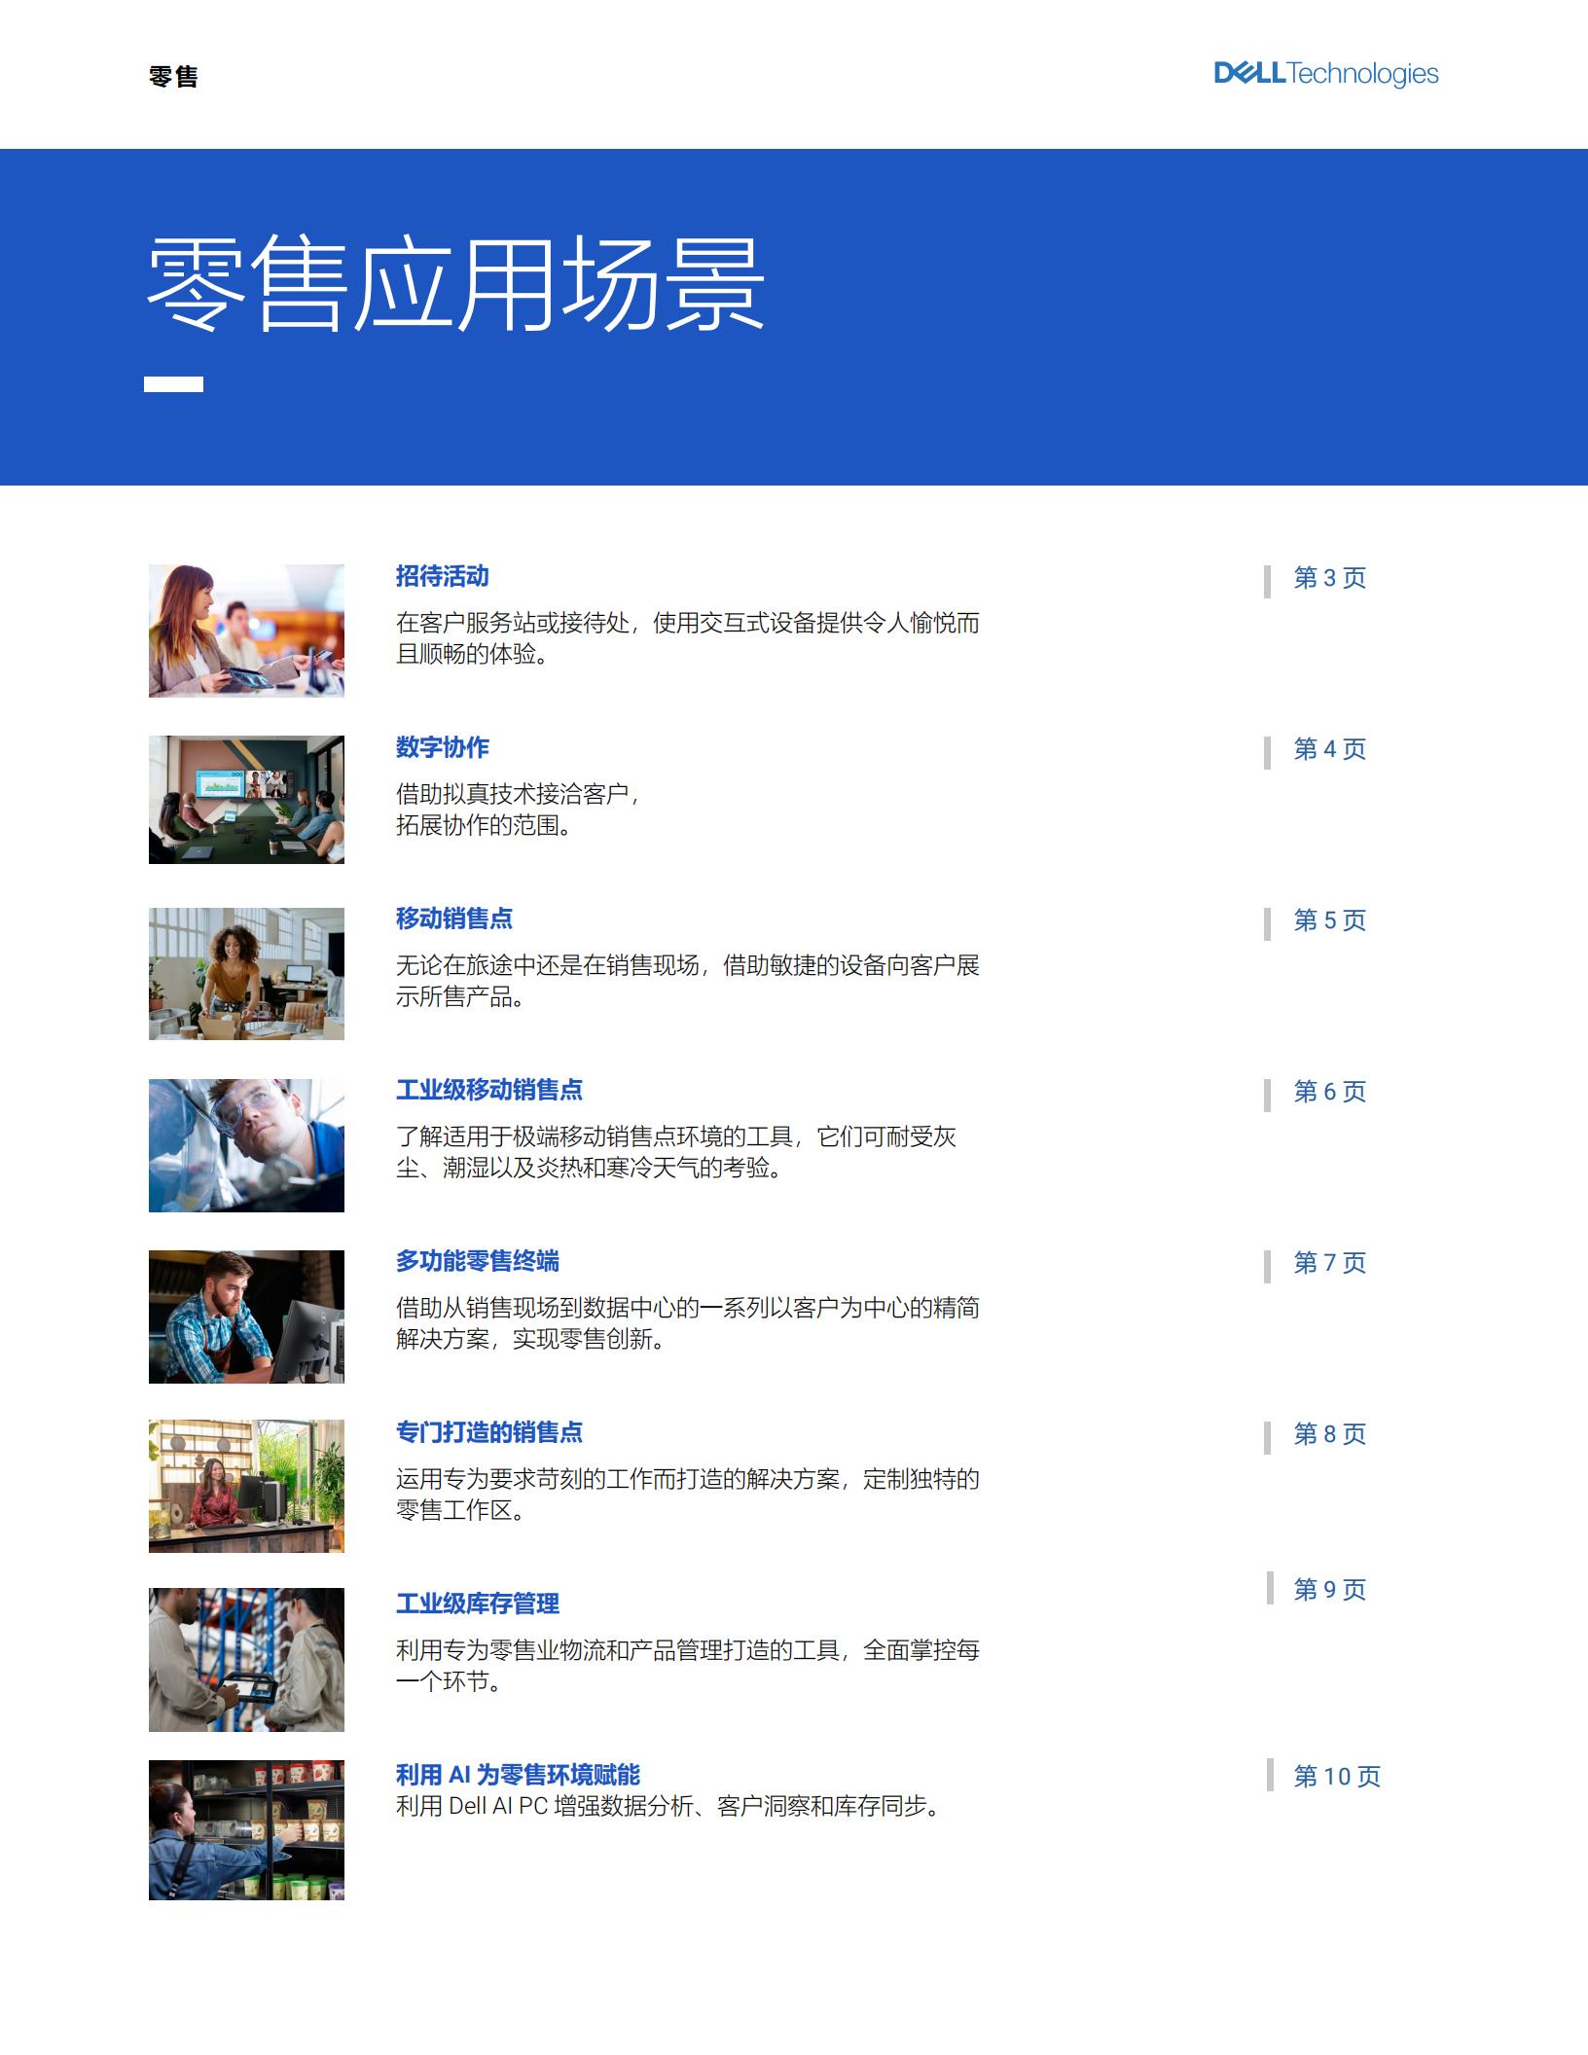Jump to 第 4 页
1588x2055 pixels.
pos(1329,749)
